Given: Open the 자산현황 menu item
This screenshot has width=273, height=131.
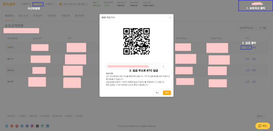Looking at the screenshot, I should click(38, 4).
